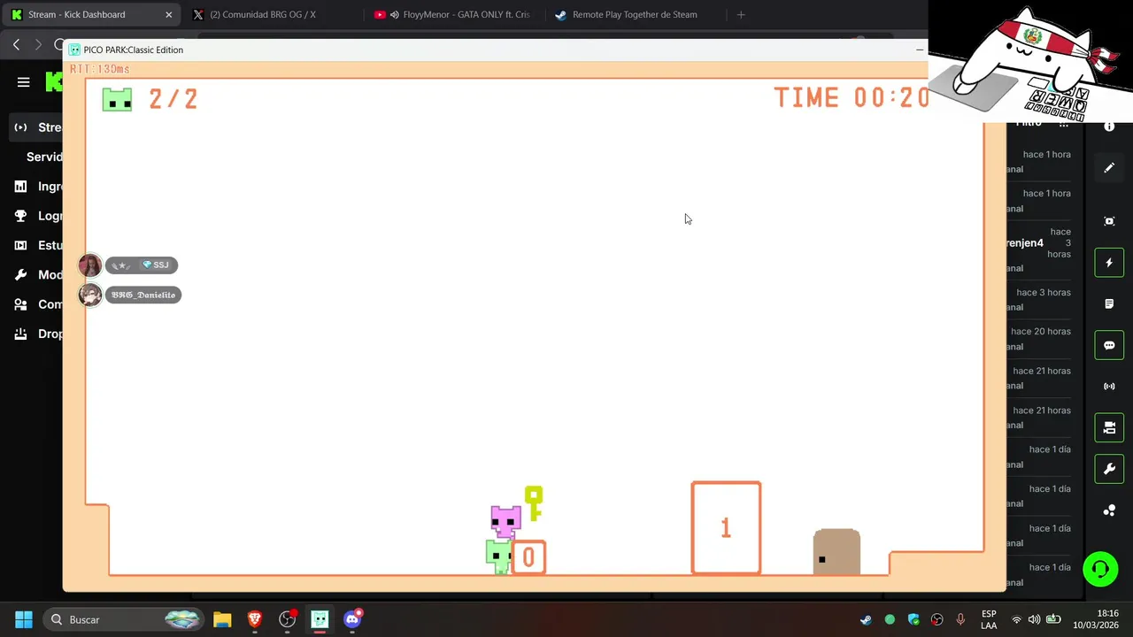The width and height of the screenshot is (1133, 637).
Task: Open the Stream section in Kick sidebar
Action: pos(37,127)
